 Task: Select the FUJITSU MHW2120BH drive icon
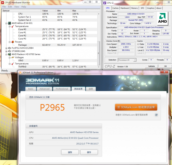[x=10, y=48]
